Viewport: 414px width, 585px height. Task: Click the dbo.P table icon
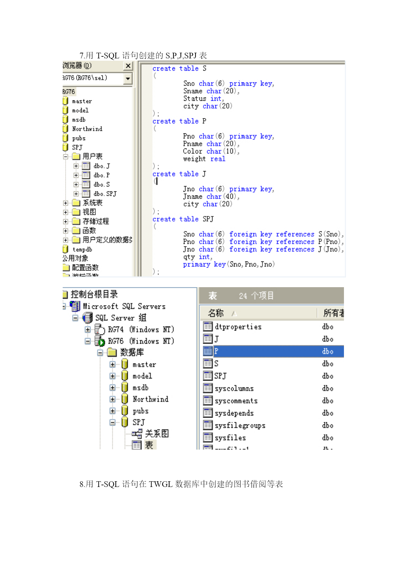point(86,175)
